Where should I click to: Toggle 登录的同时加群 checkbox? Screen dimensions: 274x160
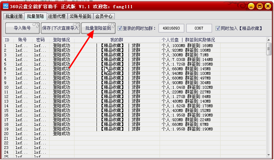(x=120, y=28)
